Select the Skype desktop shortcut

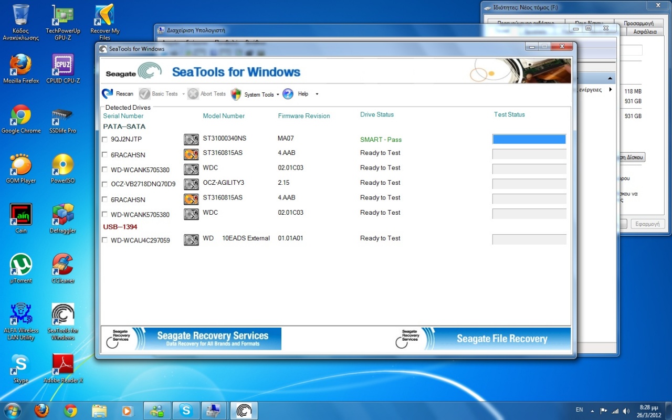21,368
